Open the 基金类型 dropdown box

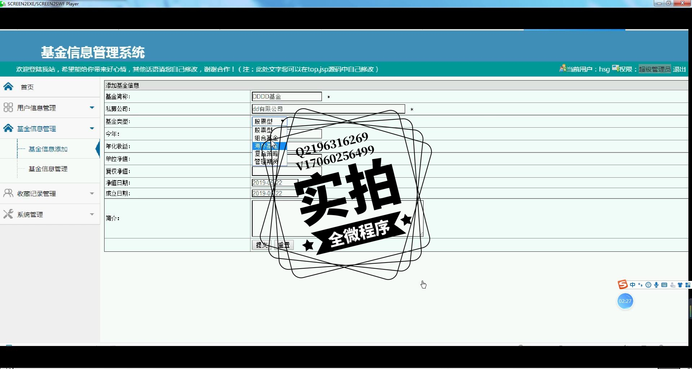pyautogui.click(x=269, y=121)
